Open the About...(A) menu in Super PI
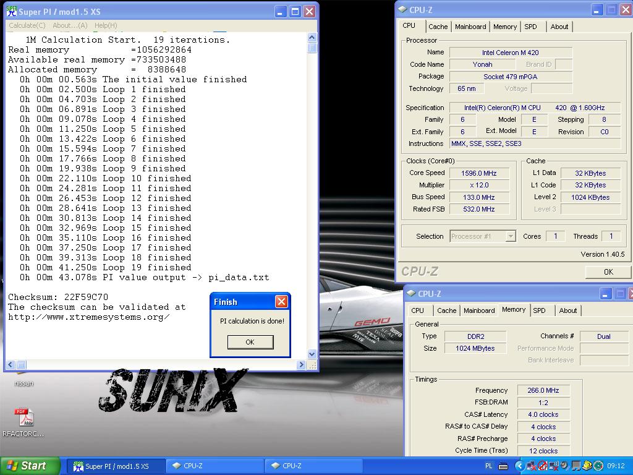This screenshot has width=633, height=475. coord(70,25)
